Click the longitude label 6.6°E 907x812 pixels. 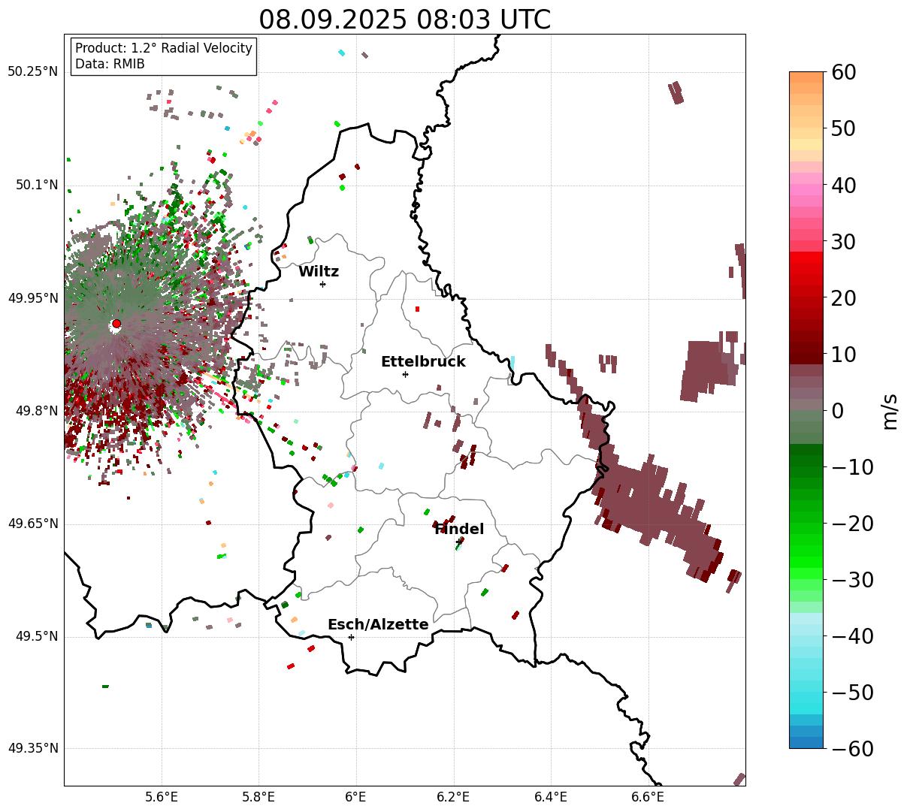[x=648, y=797]
